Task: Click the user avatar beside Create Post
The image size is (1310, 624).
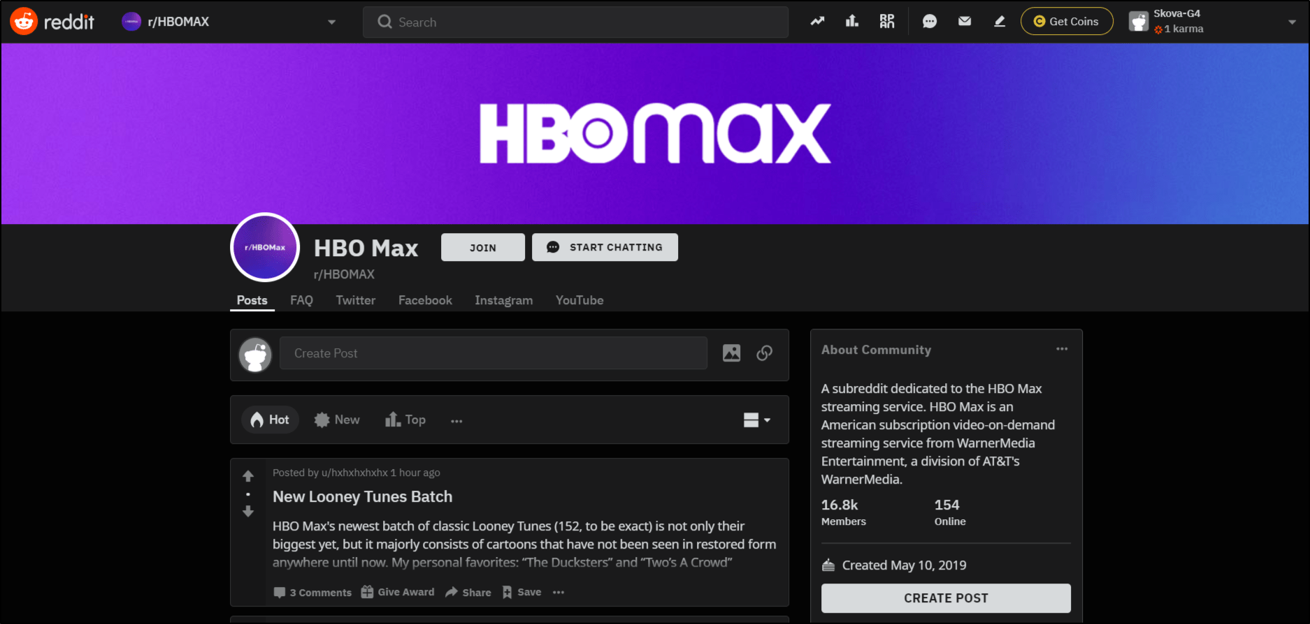Action: pos(255,355)
